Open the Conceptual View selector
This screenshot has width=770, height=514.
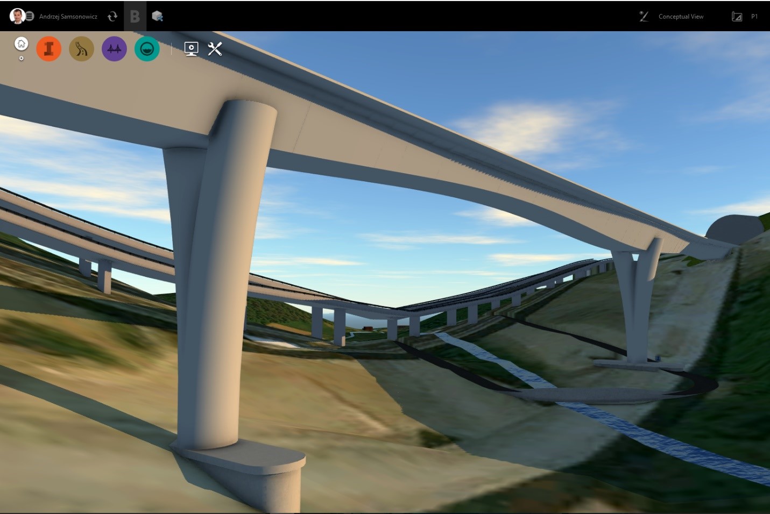(x=681, y=16)
